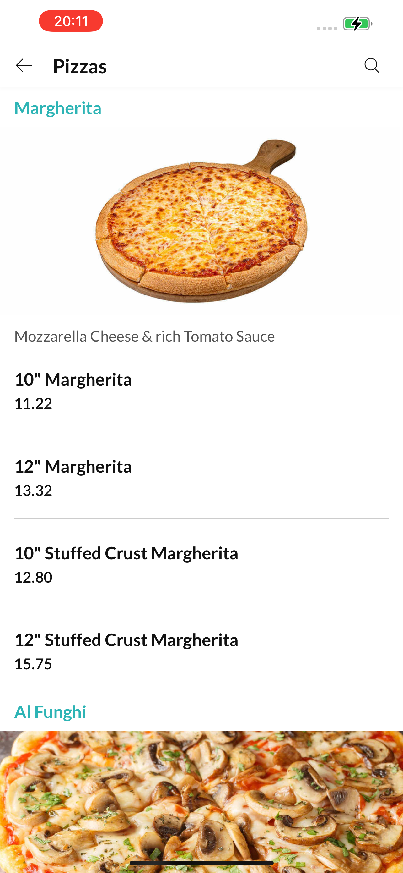Open the search magnifier icon
The width and height of the screenshot is (403, 873).
click(x=372, y=65)
